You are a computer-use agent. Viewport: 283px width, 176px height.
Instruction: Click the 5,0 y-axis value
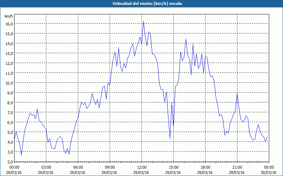pos(10,132)
